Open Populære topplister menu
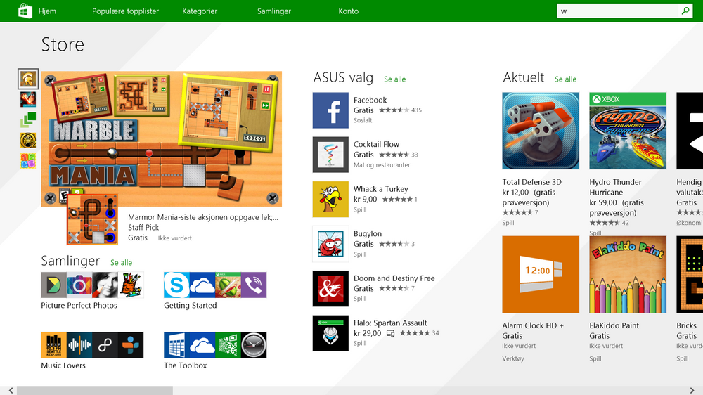Viewport: 703px width, 395px height. coord(126,11)
